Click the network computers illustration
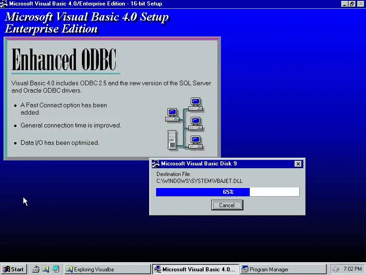 [184, 124]
